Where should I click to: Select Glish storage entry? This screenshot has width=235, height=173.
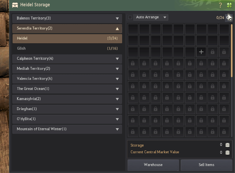[x=67, y=48]
